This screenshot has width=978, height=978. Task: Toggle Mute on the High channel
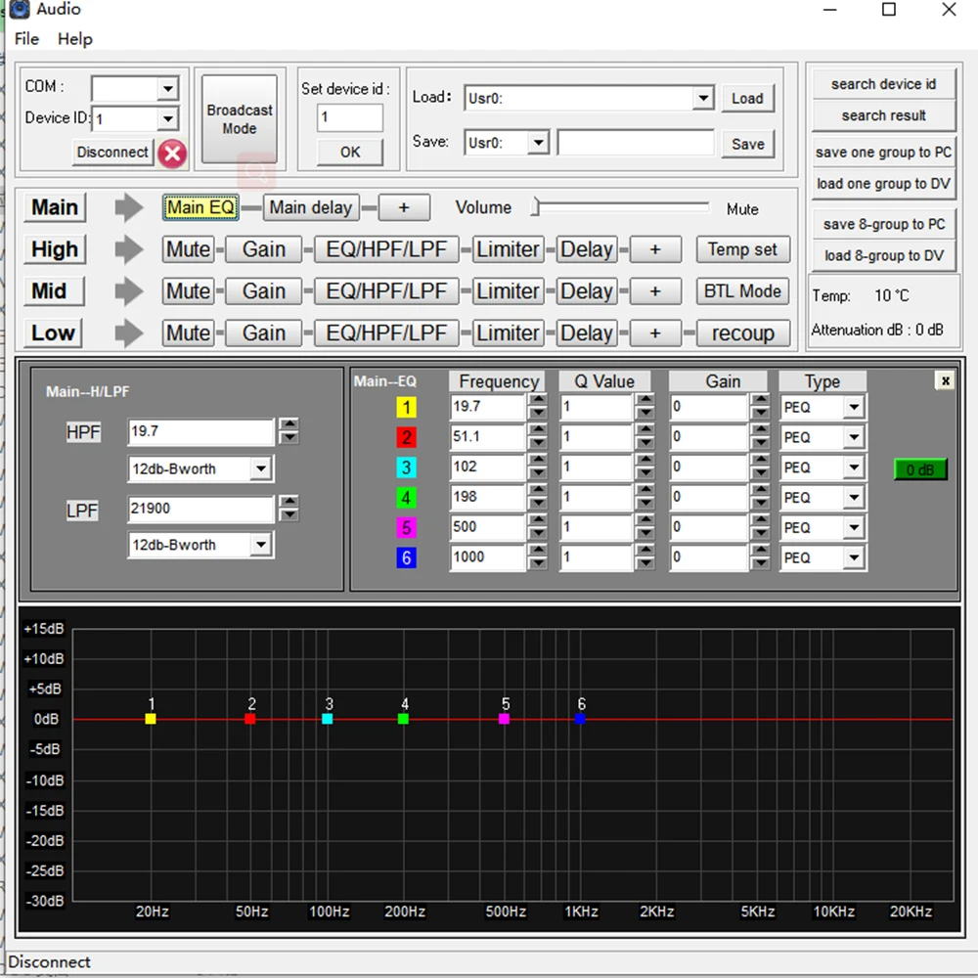point(188,249)
